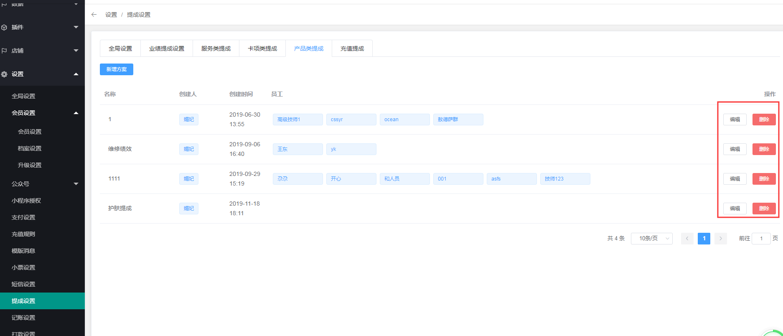Delete the 护肤提成 plan
This screenshot has height=336, width=783.
point(764,209)
